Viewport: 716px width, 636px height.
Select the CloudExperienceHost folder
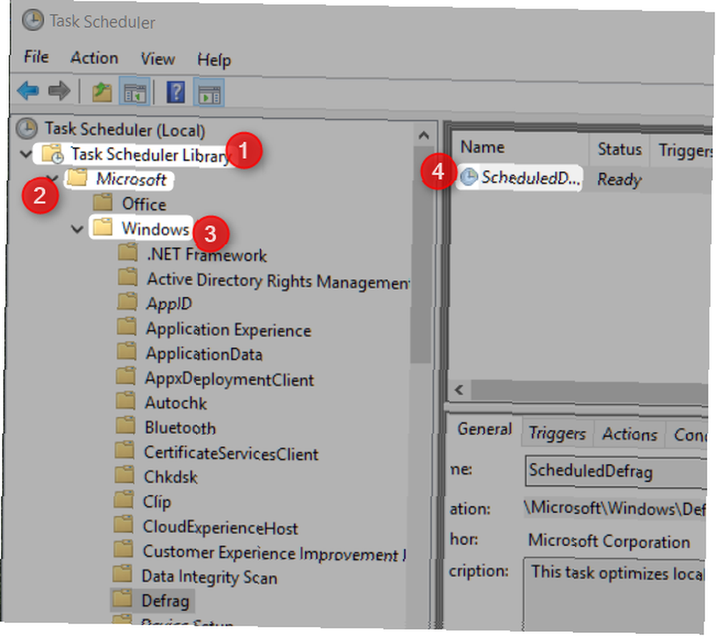(220, 527)
